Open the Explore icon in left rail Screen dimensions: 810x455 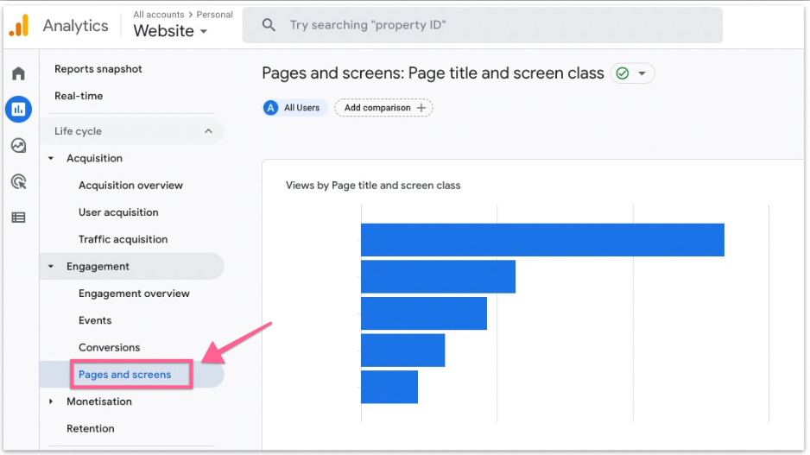(18, 145)
